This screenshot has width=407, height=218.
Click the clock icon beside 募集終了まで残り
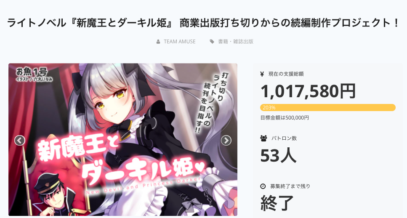tap(263, 186)
